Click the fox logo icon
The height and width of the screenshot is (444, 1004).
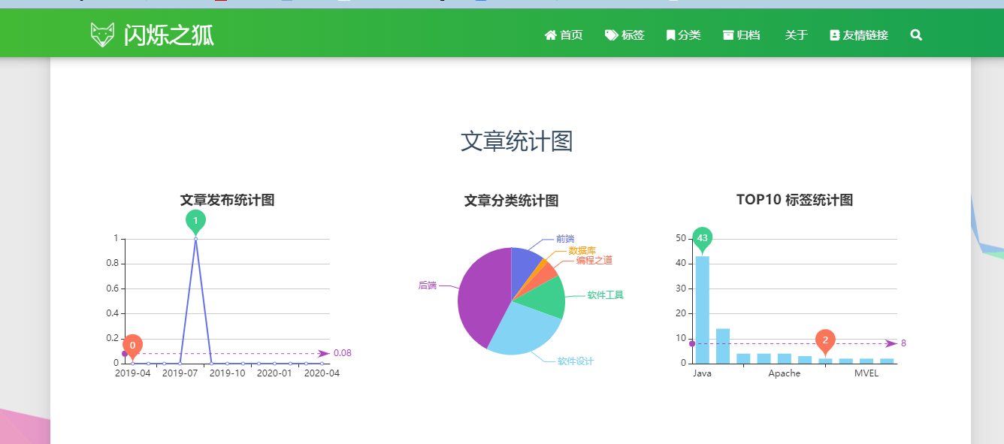(x=102, y=35)
